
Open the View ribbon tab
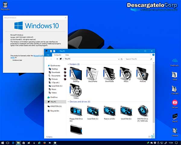[67, 55]
